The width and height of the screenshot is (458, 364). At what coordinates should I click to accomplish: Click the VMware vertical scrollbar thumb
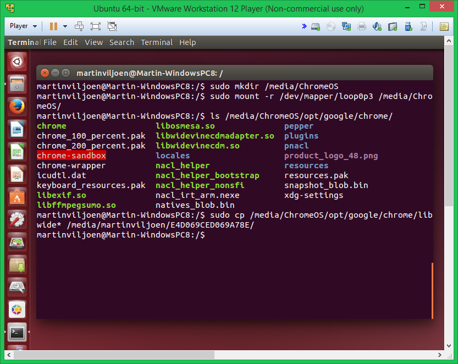tap(449, 125)
